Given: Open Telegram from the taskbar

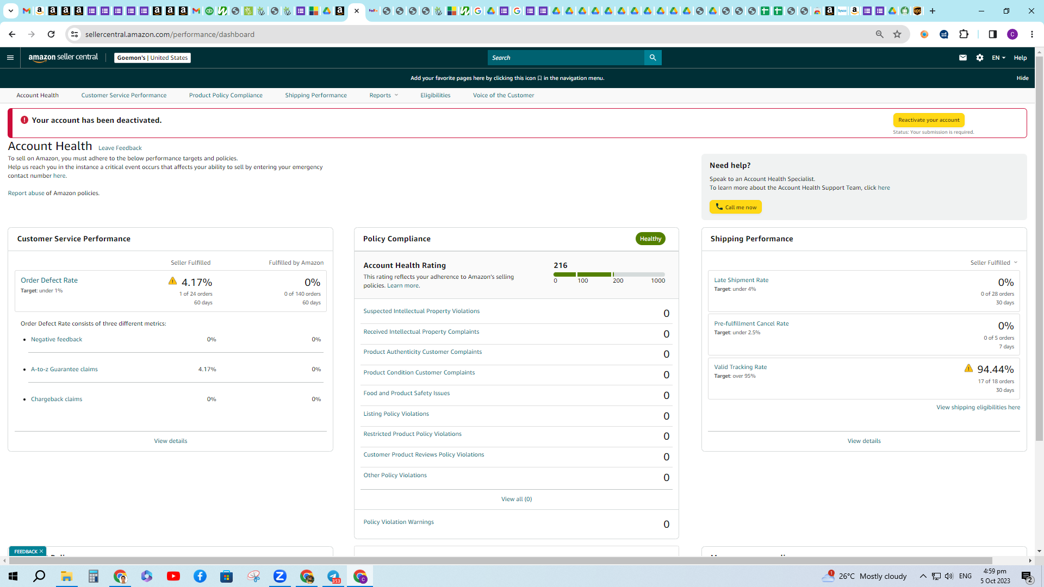Looking at the screenshot, I should pyautogui.click(x=333, y=576).
